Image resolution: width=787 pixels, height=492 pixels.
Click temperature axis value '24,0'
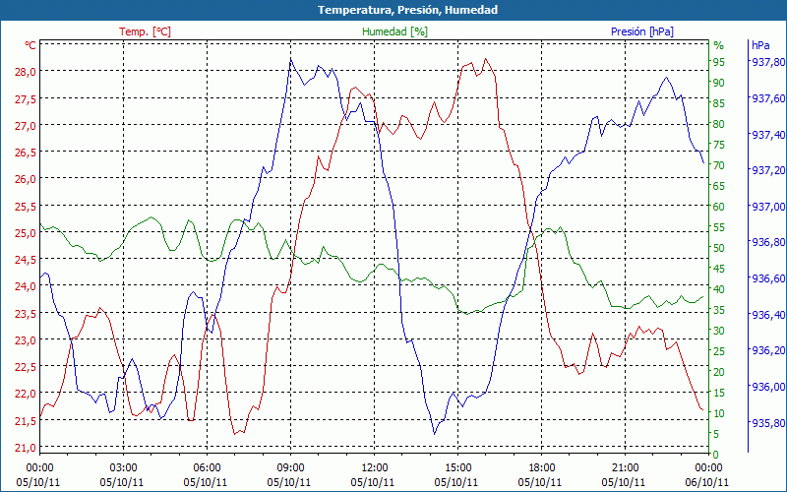point(26,286)
